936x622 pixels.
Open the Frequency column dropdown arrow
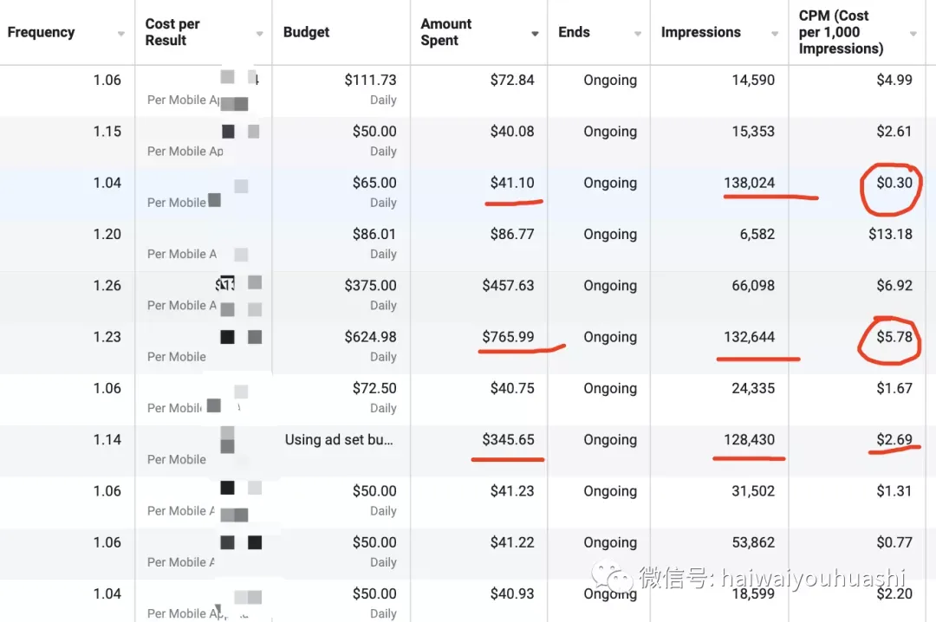coord(121,34)
